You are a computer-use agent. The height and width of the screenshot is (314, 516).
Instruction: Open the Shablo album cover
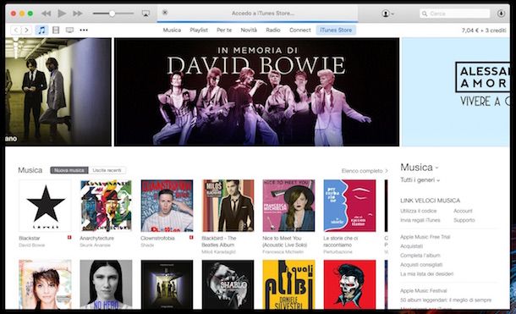(x=228, y=284)
